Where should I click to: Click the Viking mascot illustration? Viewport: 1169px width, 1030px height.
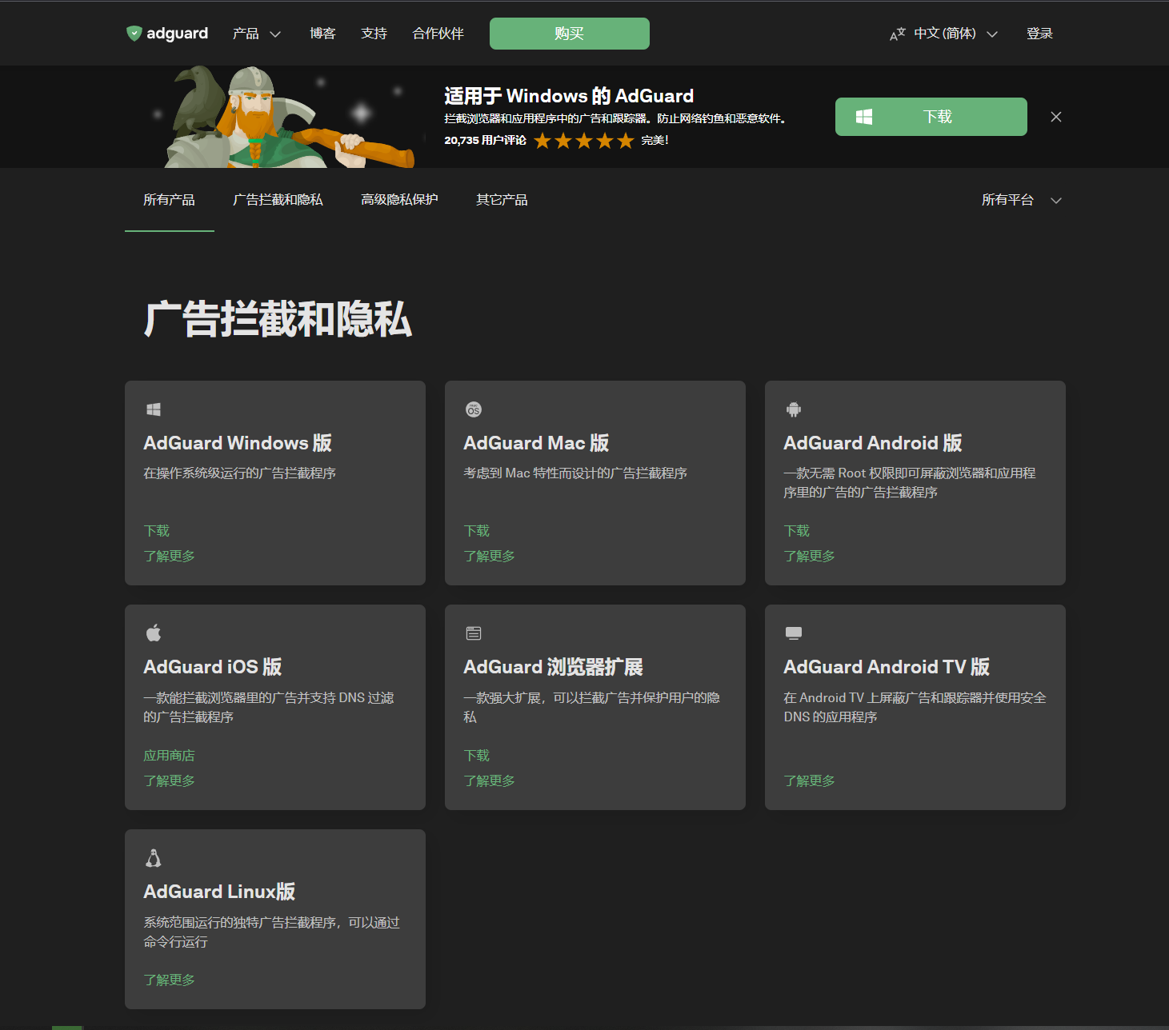290,117
